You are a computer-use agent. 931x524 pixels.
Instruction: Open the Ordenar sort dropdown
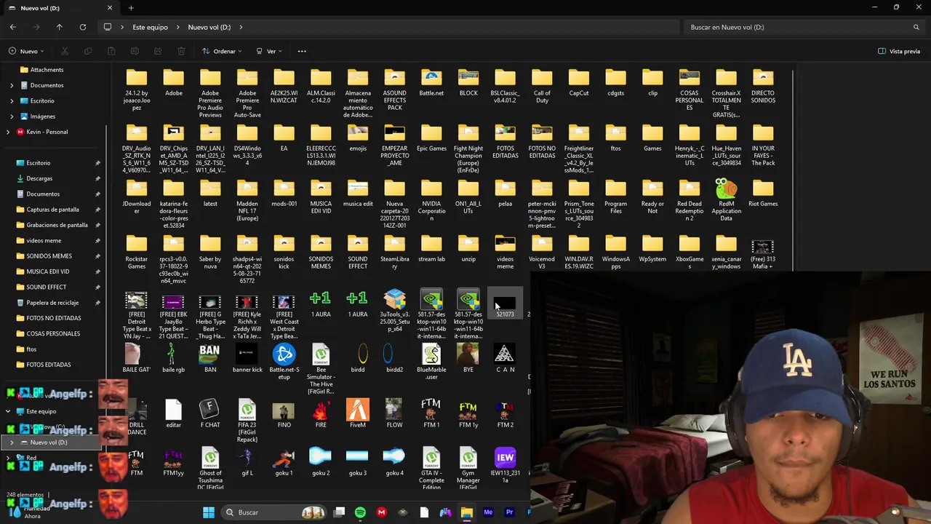221,51
